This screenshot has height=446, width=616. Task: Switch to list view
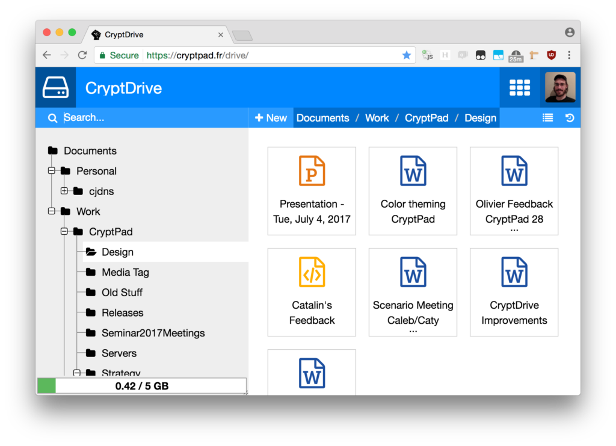point(547,117)
